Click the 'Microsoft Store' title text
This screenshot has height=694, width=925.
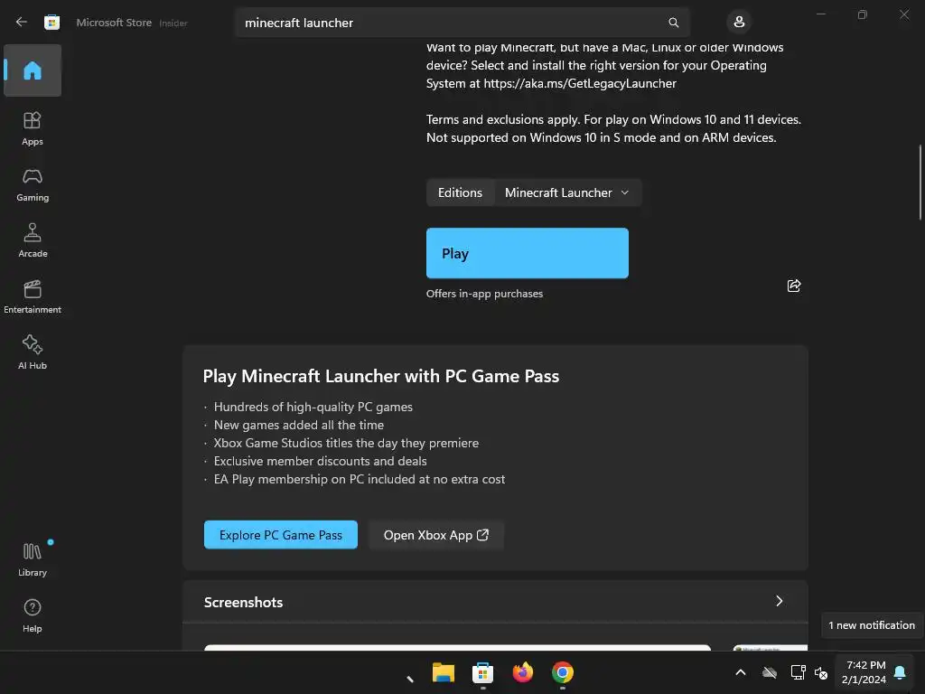(114, 23)
